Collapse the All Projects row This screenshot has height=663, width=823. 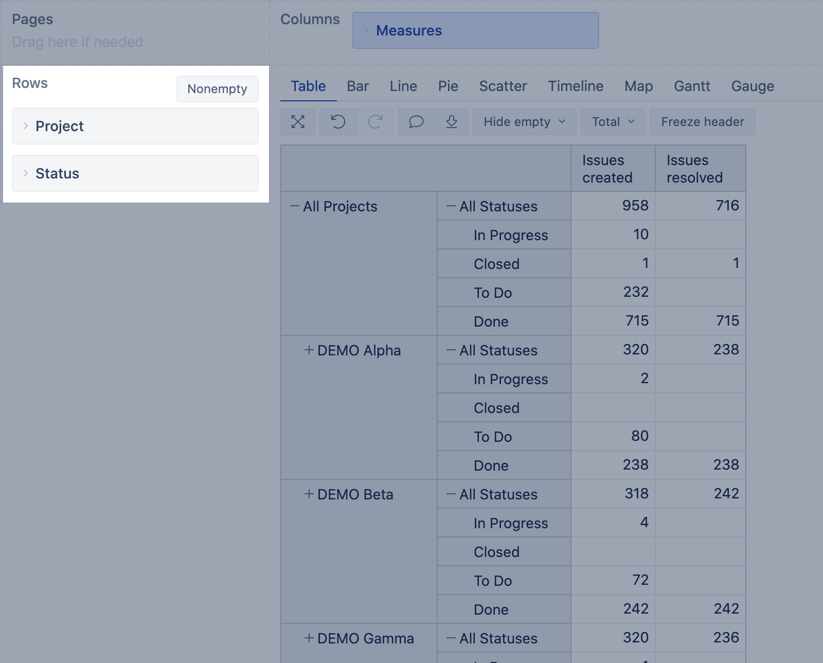[294, 206]
